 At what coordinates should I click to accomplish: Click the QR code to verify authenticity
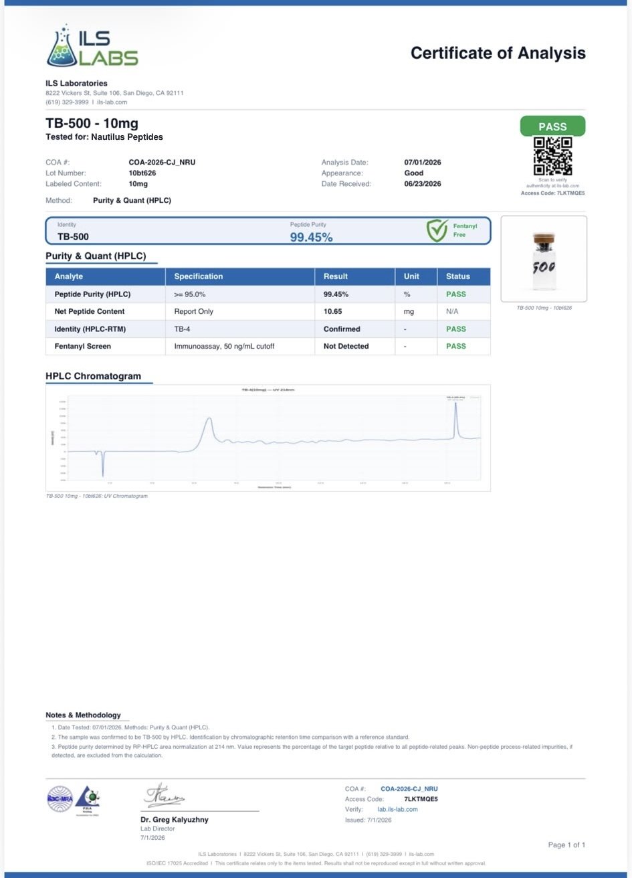[552, 156]
